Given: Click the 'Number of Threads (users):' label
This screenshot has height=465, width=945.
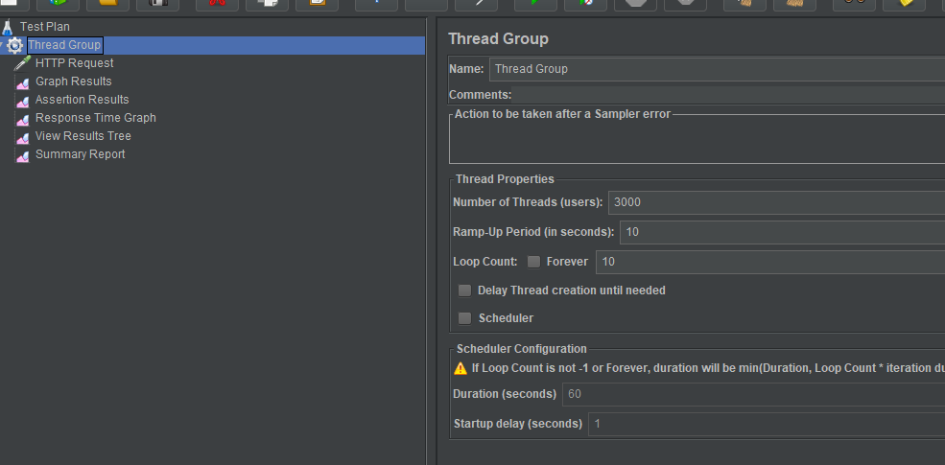Looking at the screenshot, I should (528, 202).
